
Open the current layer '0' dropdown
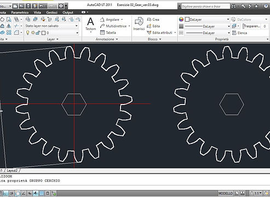[x=52, y=33]
